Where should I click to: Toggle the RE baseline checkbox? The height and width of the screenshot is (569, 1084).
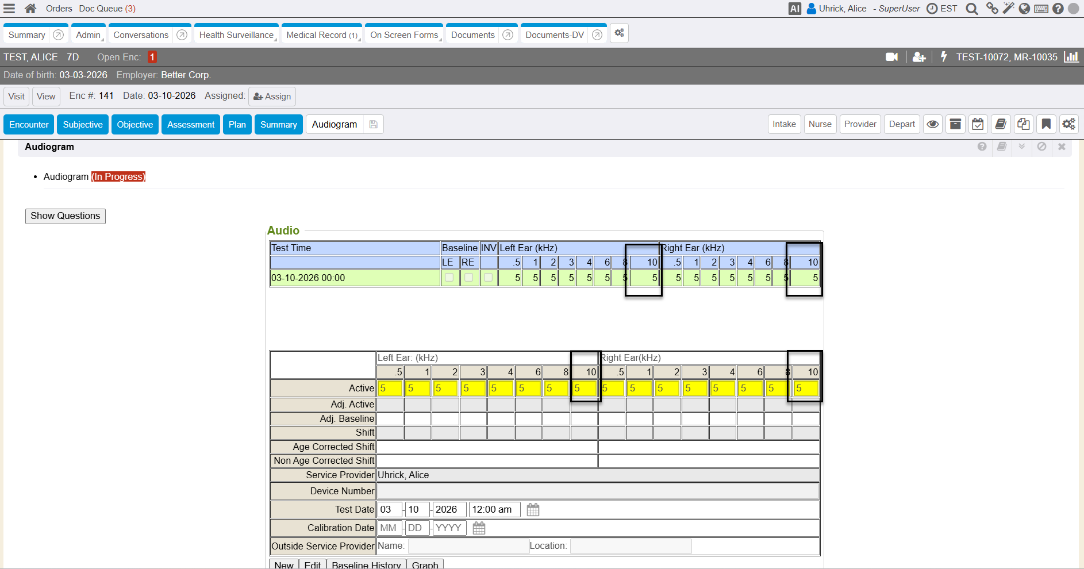tap(469, 278)
